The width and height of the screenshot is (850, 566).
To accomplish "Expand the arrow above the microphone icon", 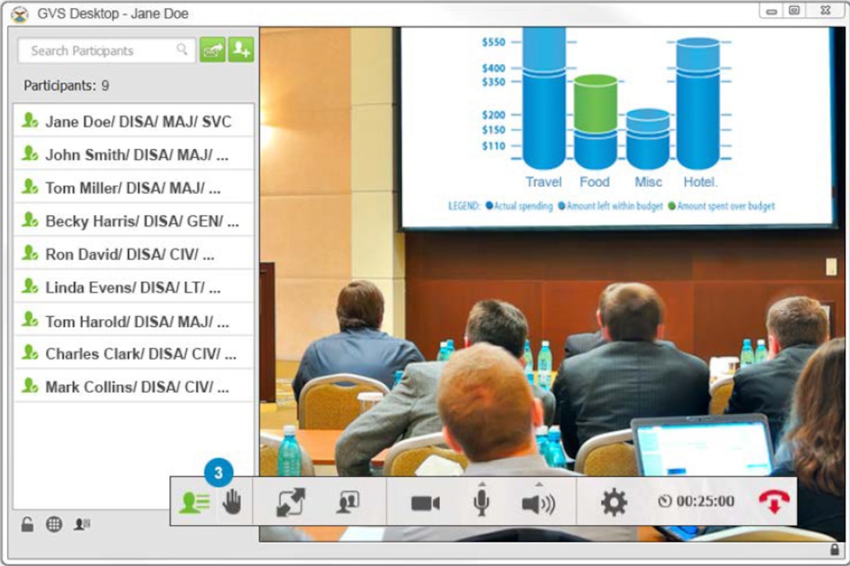I will tap(482, 484).
